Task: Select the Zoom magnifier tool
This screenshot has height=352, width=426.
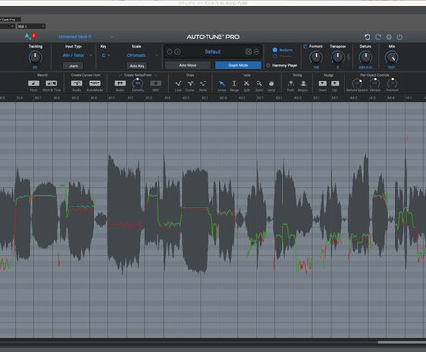Action: coord(259,83)
